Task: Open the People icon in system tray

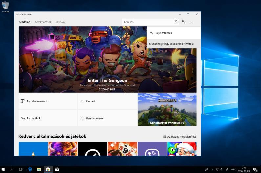Action: [207, 169]
